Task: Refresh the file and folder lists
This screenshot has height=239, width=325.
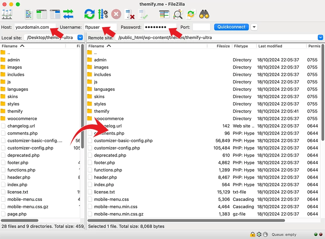Action: [x=89, y=14]
